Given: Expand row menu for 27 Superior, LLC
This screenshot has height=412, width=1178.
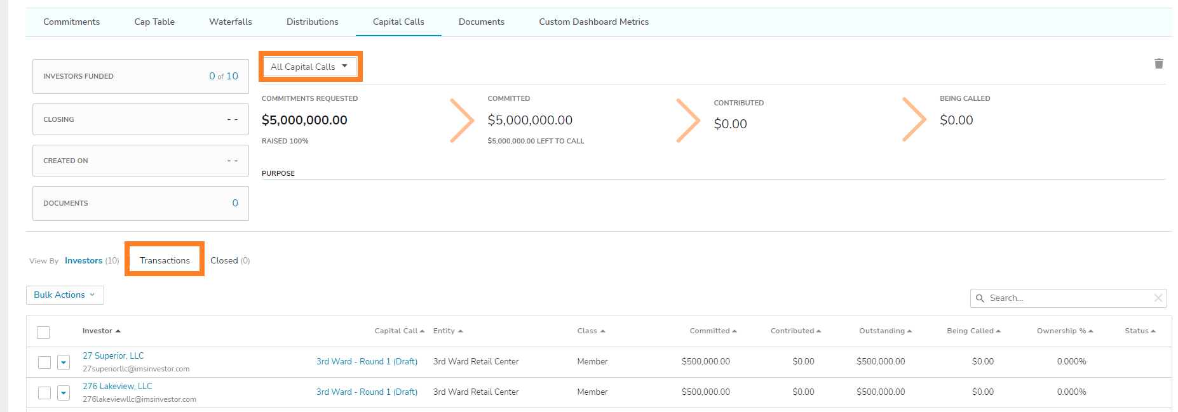Looking at the screenshot, I should (x=64, y=362).
